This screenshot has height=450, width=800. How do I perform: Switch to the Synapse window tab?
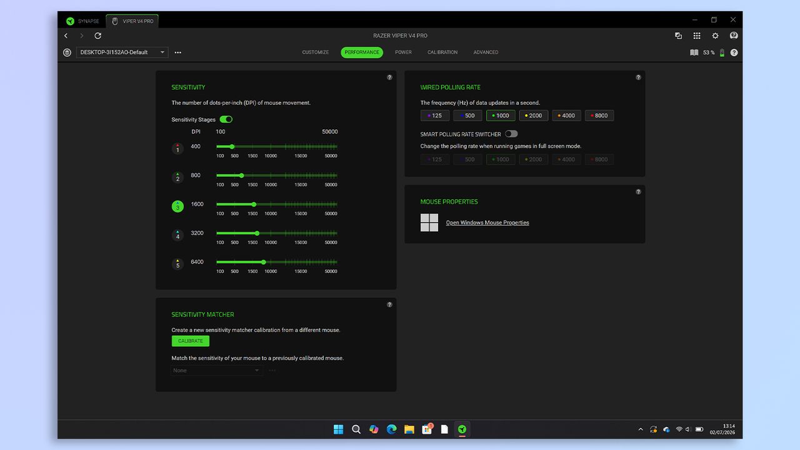[x=84, y=21]
